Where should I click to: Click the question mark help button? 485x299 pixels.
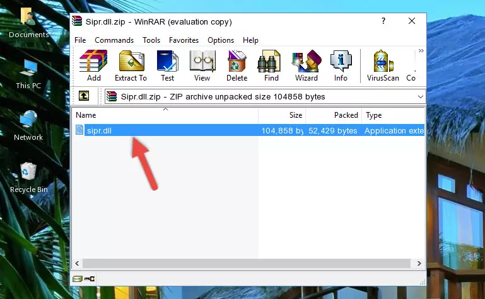point(383,21)
